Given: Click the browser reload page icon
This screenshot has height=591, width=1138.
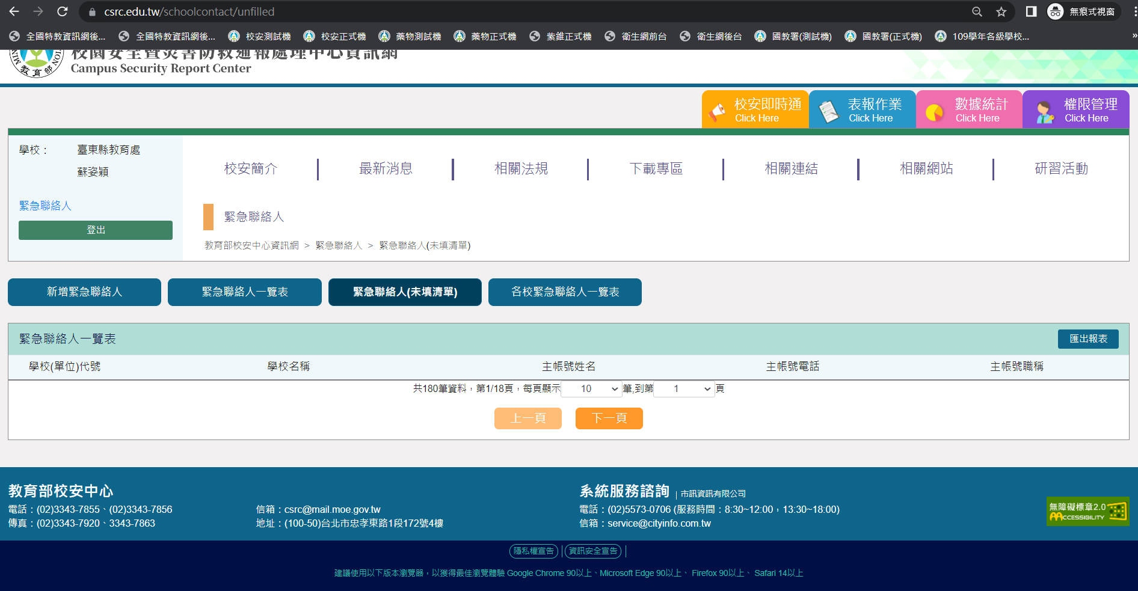Looking at the screenshot, I should pos(62,11).
